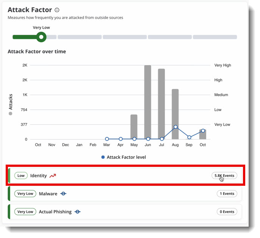260x238 pixels.
Task: Open the 1 Events badge for Malware
Action: tap(227, 194)
